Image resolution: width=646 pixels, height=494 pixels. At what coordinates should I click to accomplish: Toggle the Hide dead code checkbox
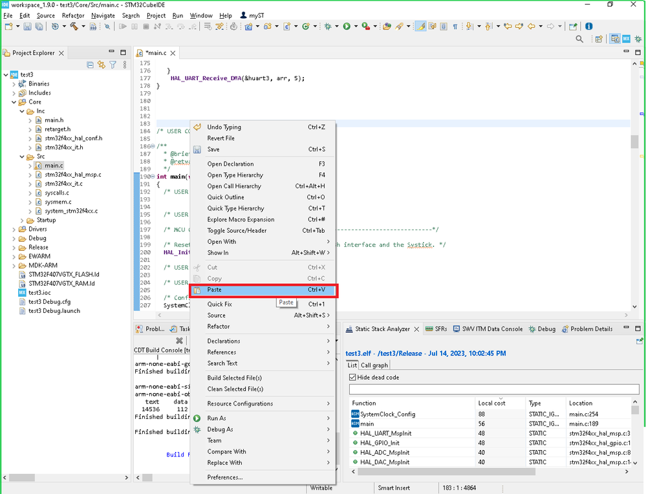click(352, 378)
